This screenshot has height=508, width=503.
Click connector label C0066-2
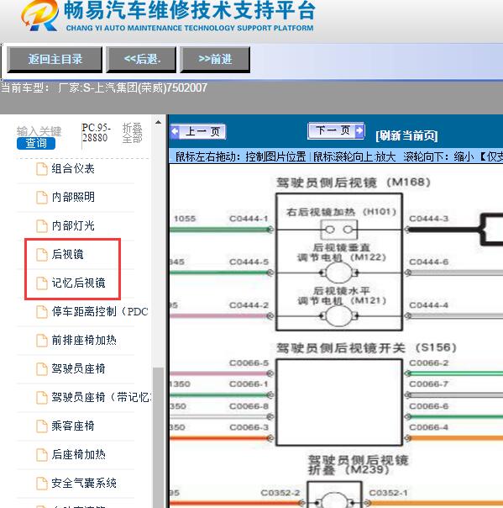(x=429, y=363)
